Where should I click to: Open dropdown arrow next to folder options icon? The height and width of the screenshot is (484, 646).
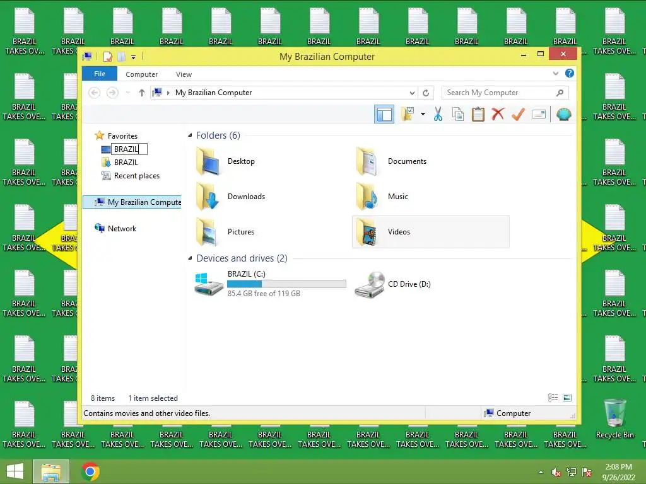423,114
